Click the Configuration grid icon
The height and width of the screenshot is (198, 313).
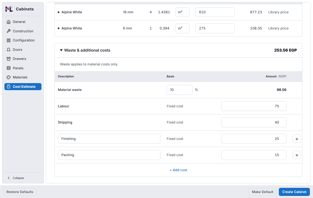click(x=9, y=40)
